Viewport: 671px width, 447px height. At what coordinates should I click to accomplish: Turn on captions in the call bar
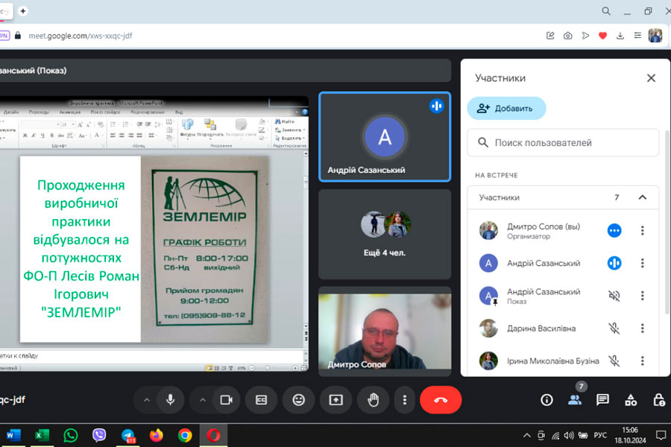pyautogui.click(x=261, y=400)
